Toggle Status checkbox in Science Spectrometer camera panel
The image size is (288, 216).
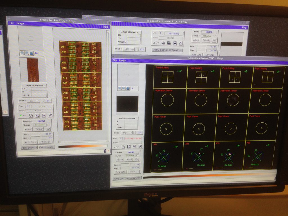pos(215,36)
